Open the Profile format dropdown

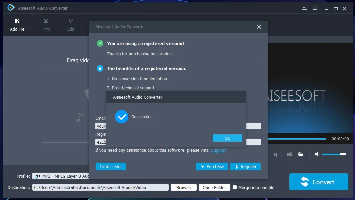tap(61, 176)
